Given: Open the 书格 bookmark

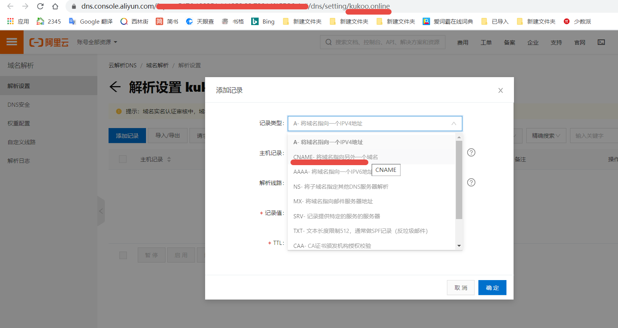Looking at the screenshot, I should [x=232, y=21].
